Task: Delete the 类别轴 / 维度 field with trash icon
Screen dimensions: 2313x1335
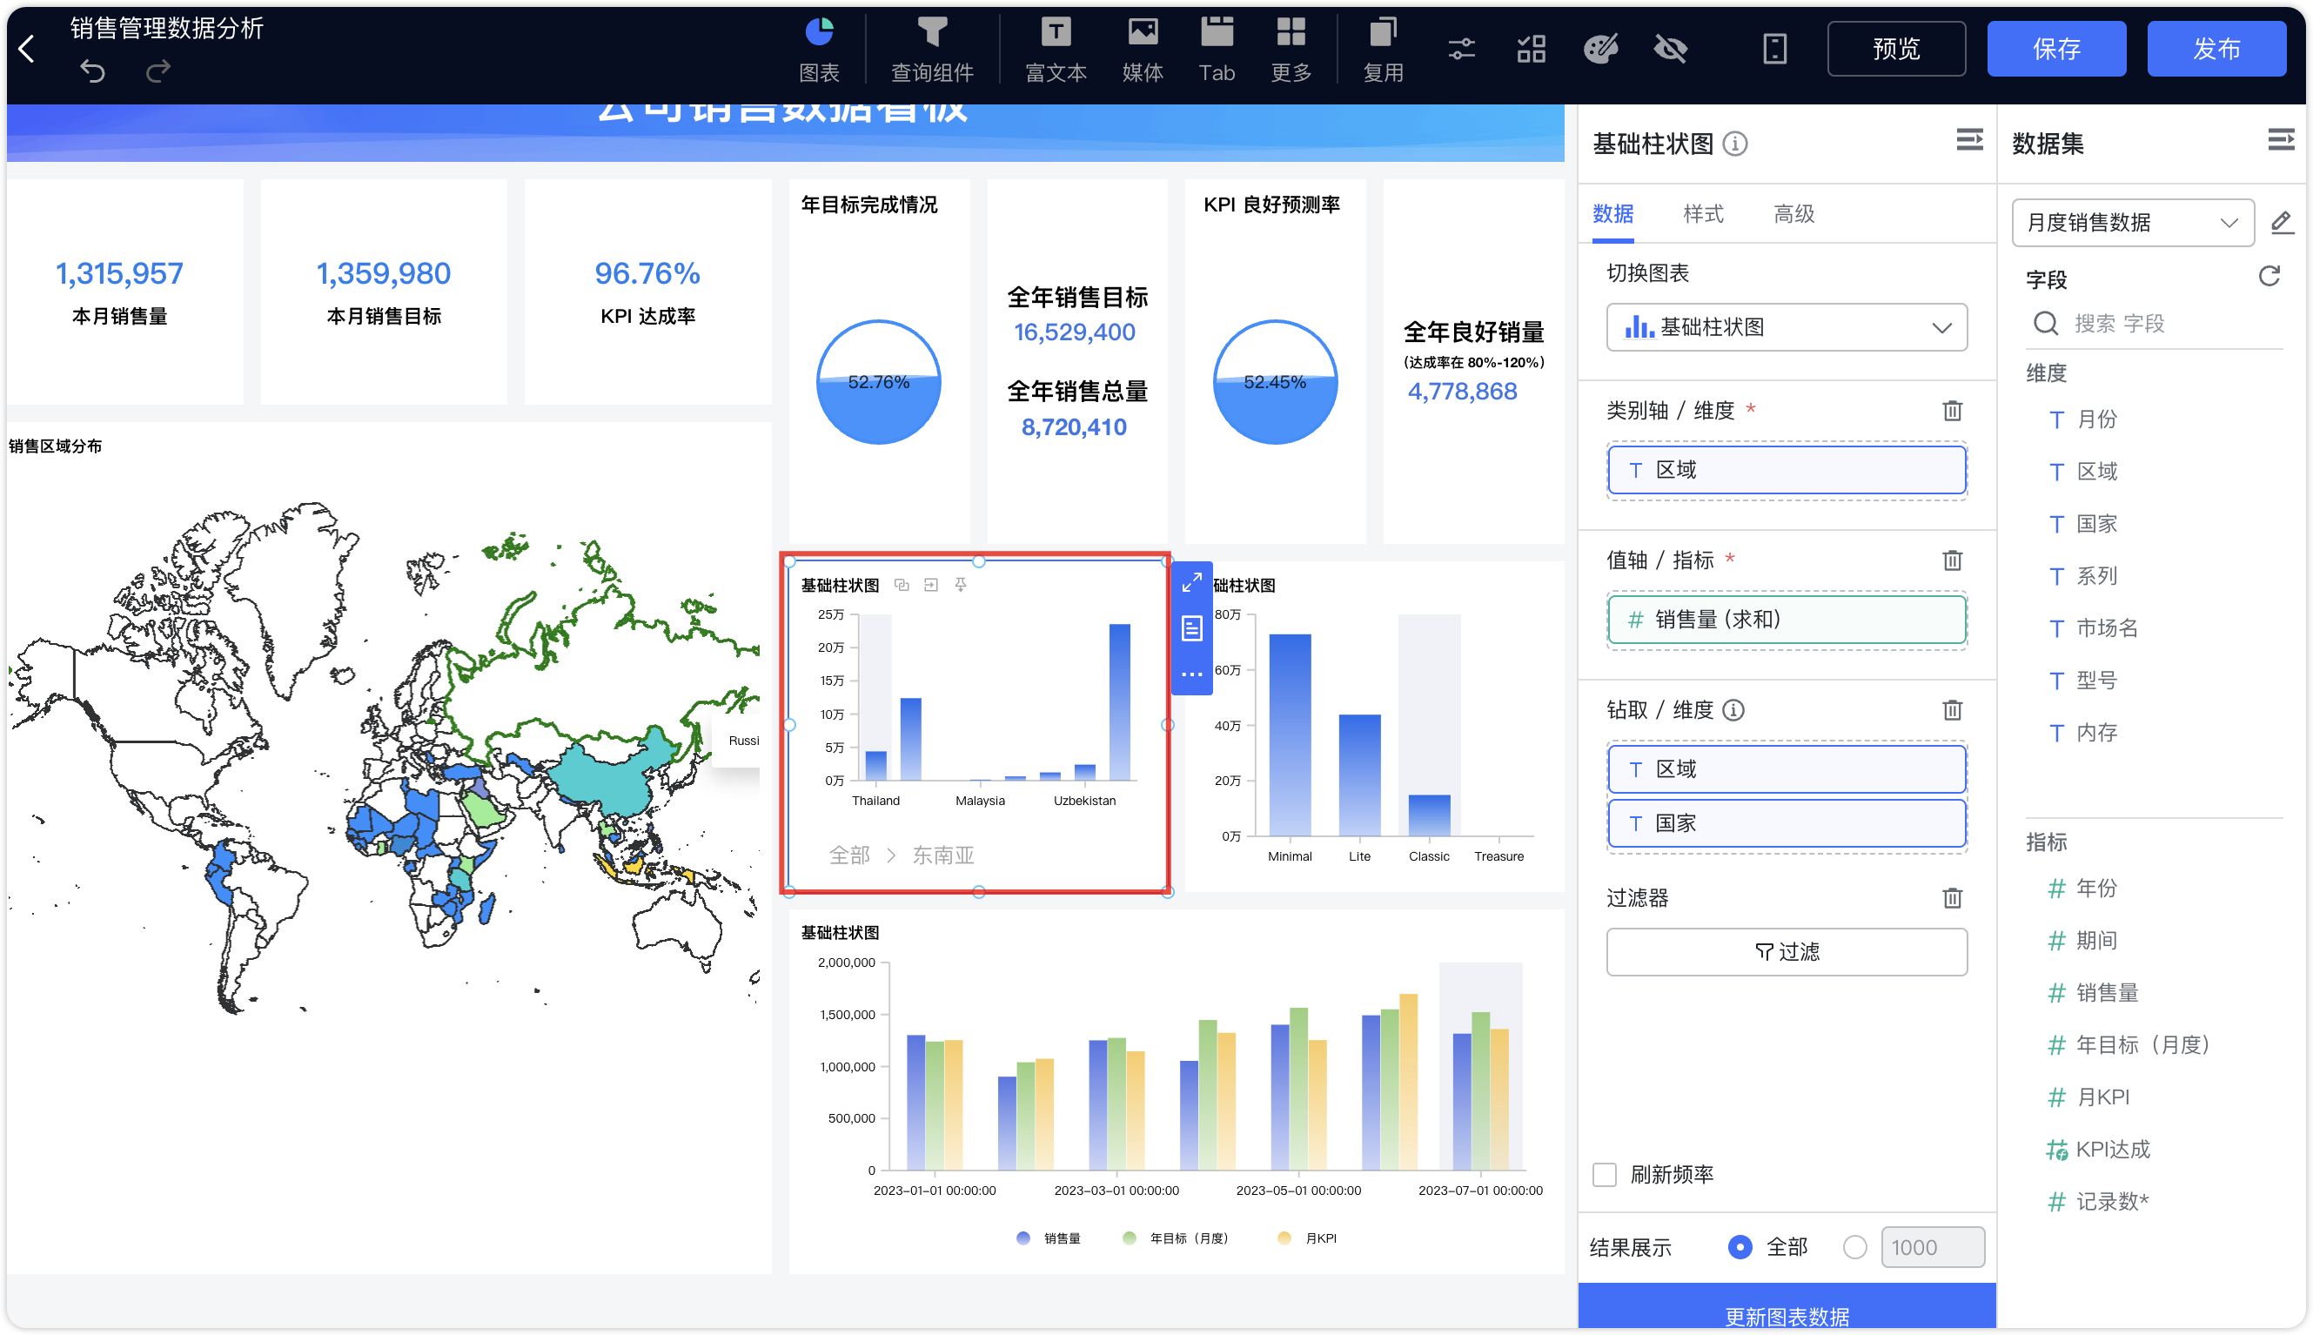Action: (x=1952, y=411)
